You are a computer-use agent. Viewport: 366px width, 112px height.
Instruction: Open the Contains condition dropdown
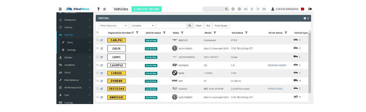pos(142,26)
